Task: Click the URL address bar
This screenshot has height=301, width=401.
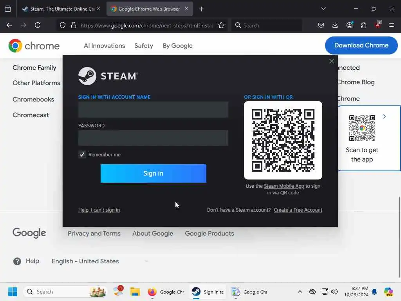Action: pos(146,25)
